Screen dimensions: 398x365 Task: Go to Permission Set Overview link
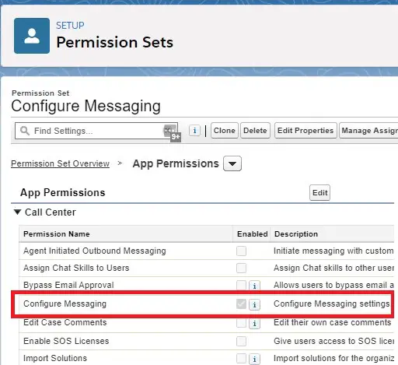[60, 163]
